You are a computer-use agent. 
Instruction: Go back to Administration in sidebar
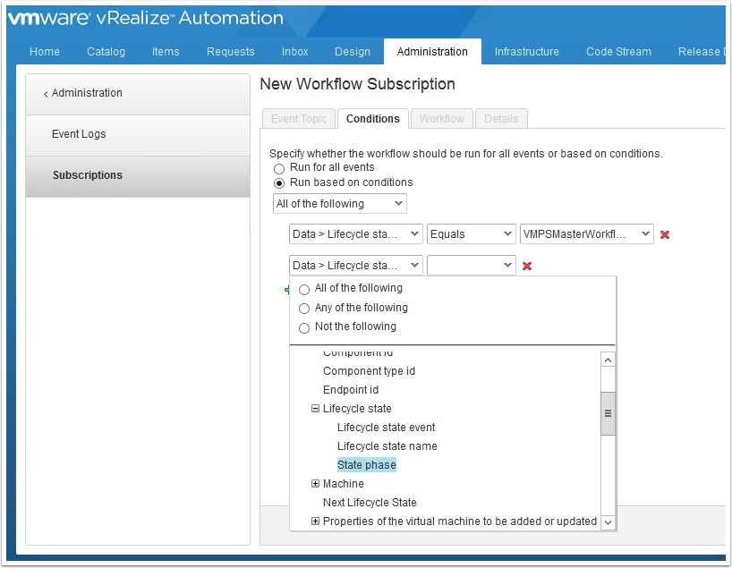[138, 93]
